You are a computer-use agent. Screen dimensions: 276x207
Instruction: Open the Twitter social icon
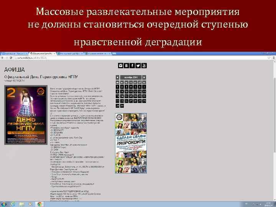(x=138, y=66)
